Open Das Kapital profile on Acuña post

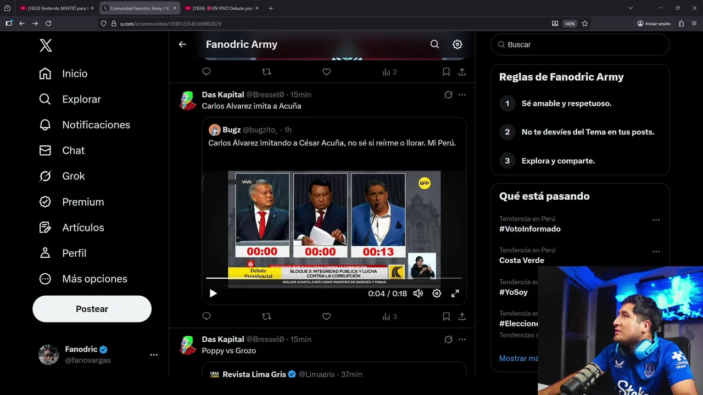223,95
